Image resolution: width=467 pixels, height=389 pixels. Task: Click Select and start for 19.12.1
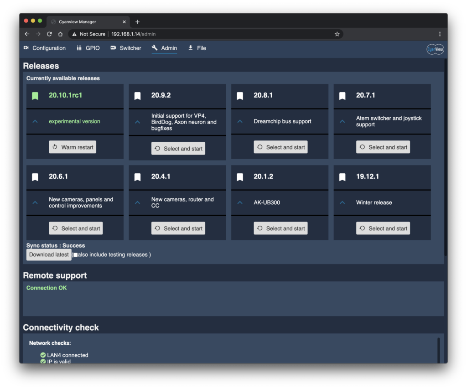[x=383, y=228]
